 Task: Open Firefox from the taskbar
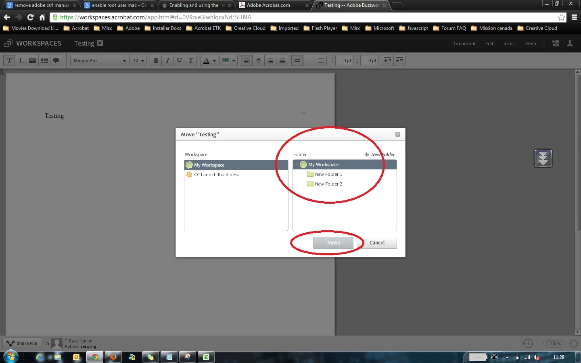113,357
